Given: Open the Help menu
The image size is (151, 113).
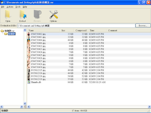Looking at the screenshot, I should [25, 7].
